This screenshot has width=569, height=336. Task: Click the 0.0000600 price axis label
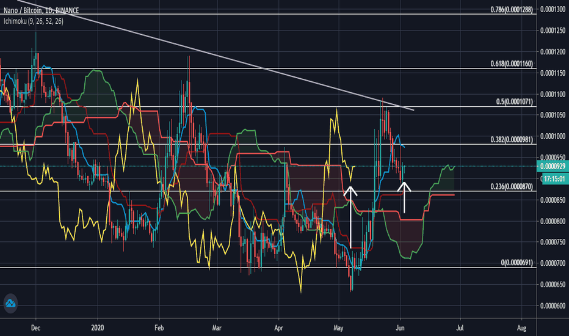pyautogui.click(x=553, y=305)
